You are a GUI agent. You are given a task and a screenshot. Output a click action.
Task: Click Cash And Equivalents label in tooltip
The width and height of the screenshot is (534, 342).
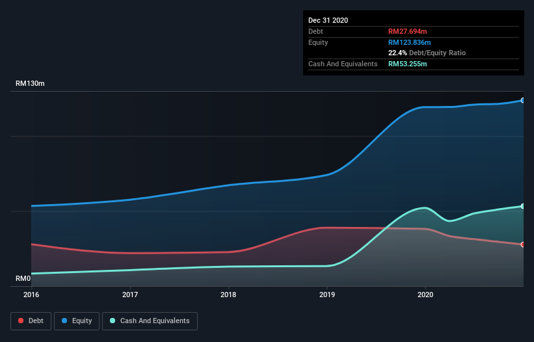coord(343,64)
